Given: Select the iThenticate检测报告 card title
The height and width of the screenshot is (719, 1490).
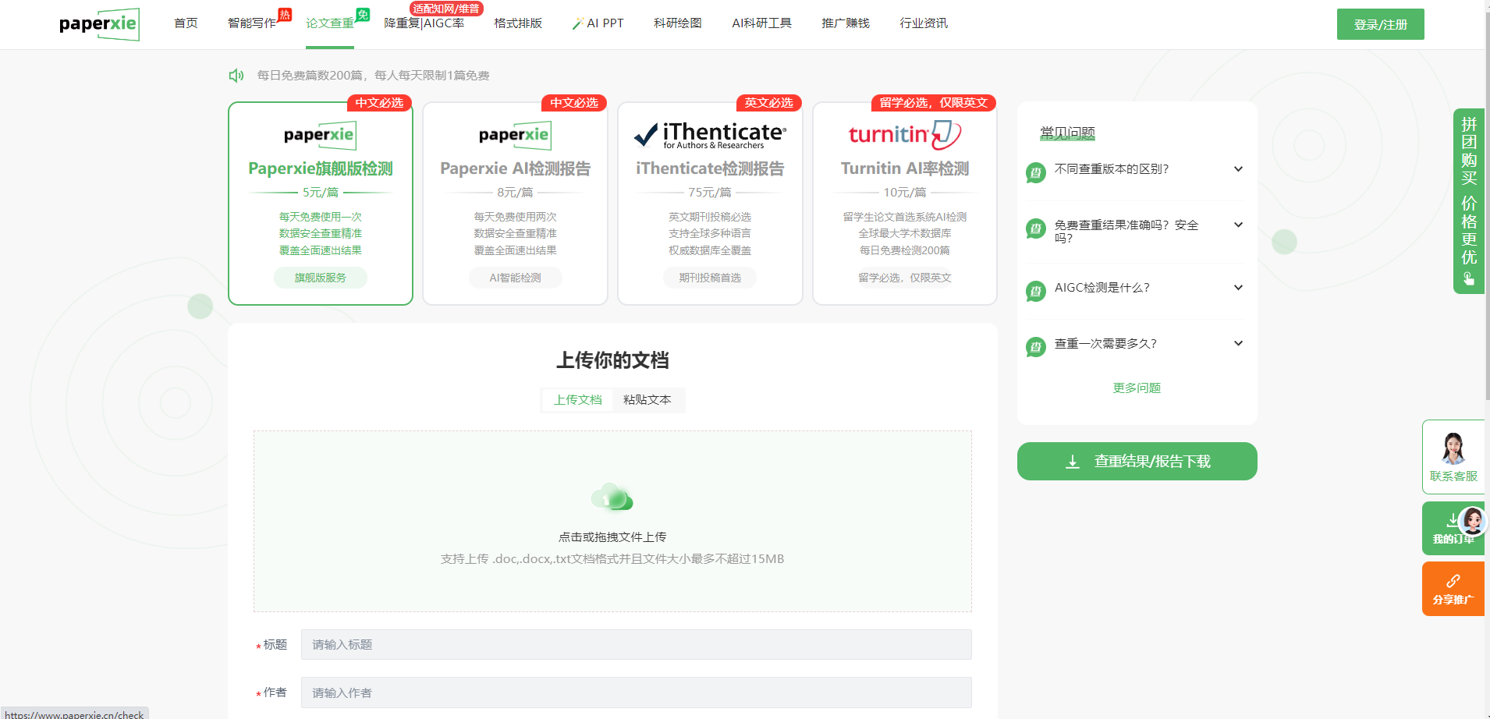Looking at the screenshot, I should [x=710, y=168].
